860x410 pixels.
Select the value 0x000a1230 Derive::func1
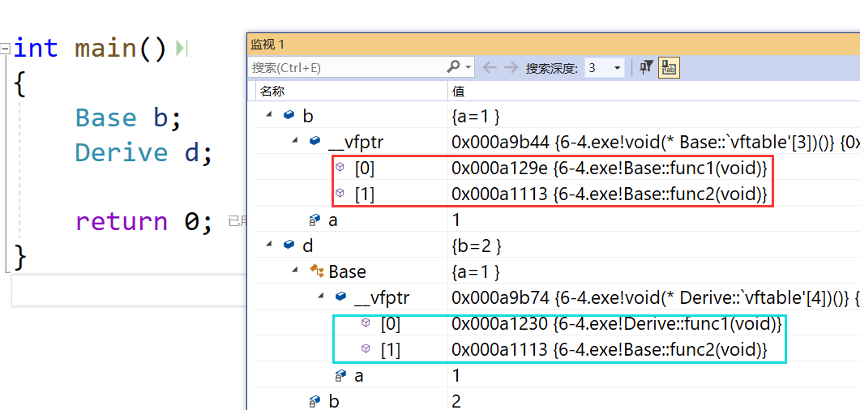(617, 323)
